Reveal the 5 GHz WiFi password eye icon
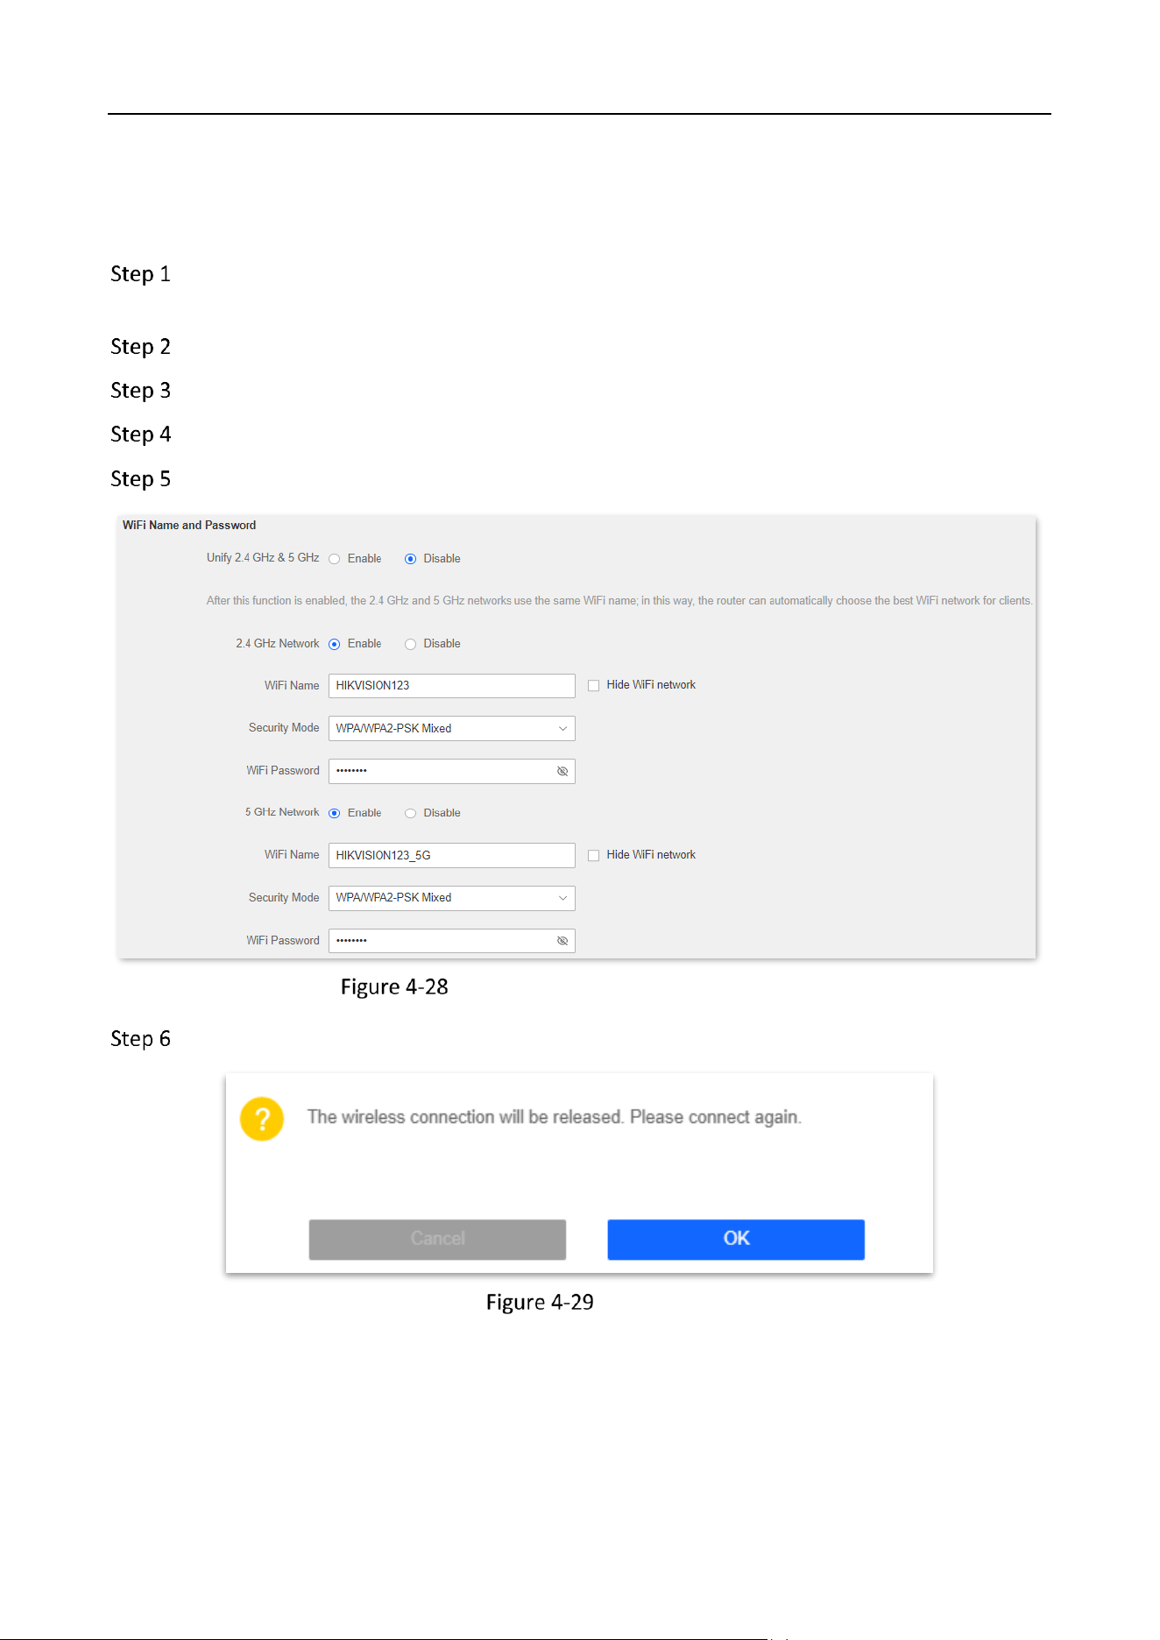The width and height of the screenshot is (1160, 1640). pos(562,941)
